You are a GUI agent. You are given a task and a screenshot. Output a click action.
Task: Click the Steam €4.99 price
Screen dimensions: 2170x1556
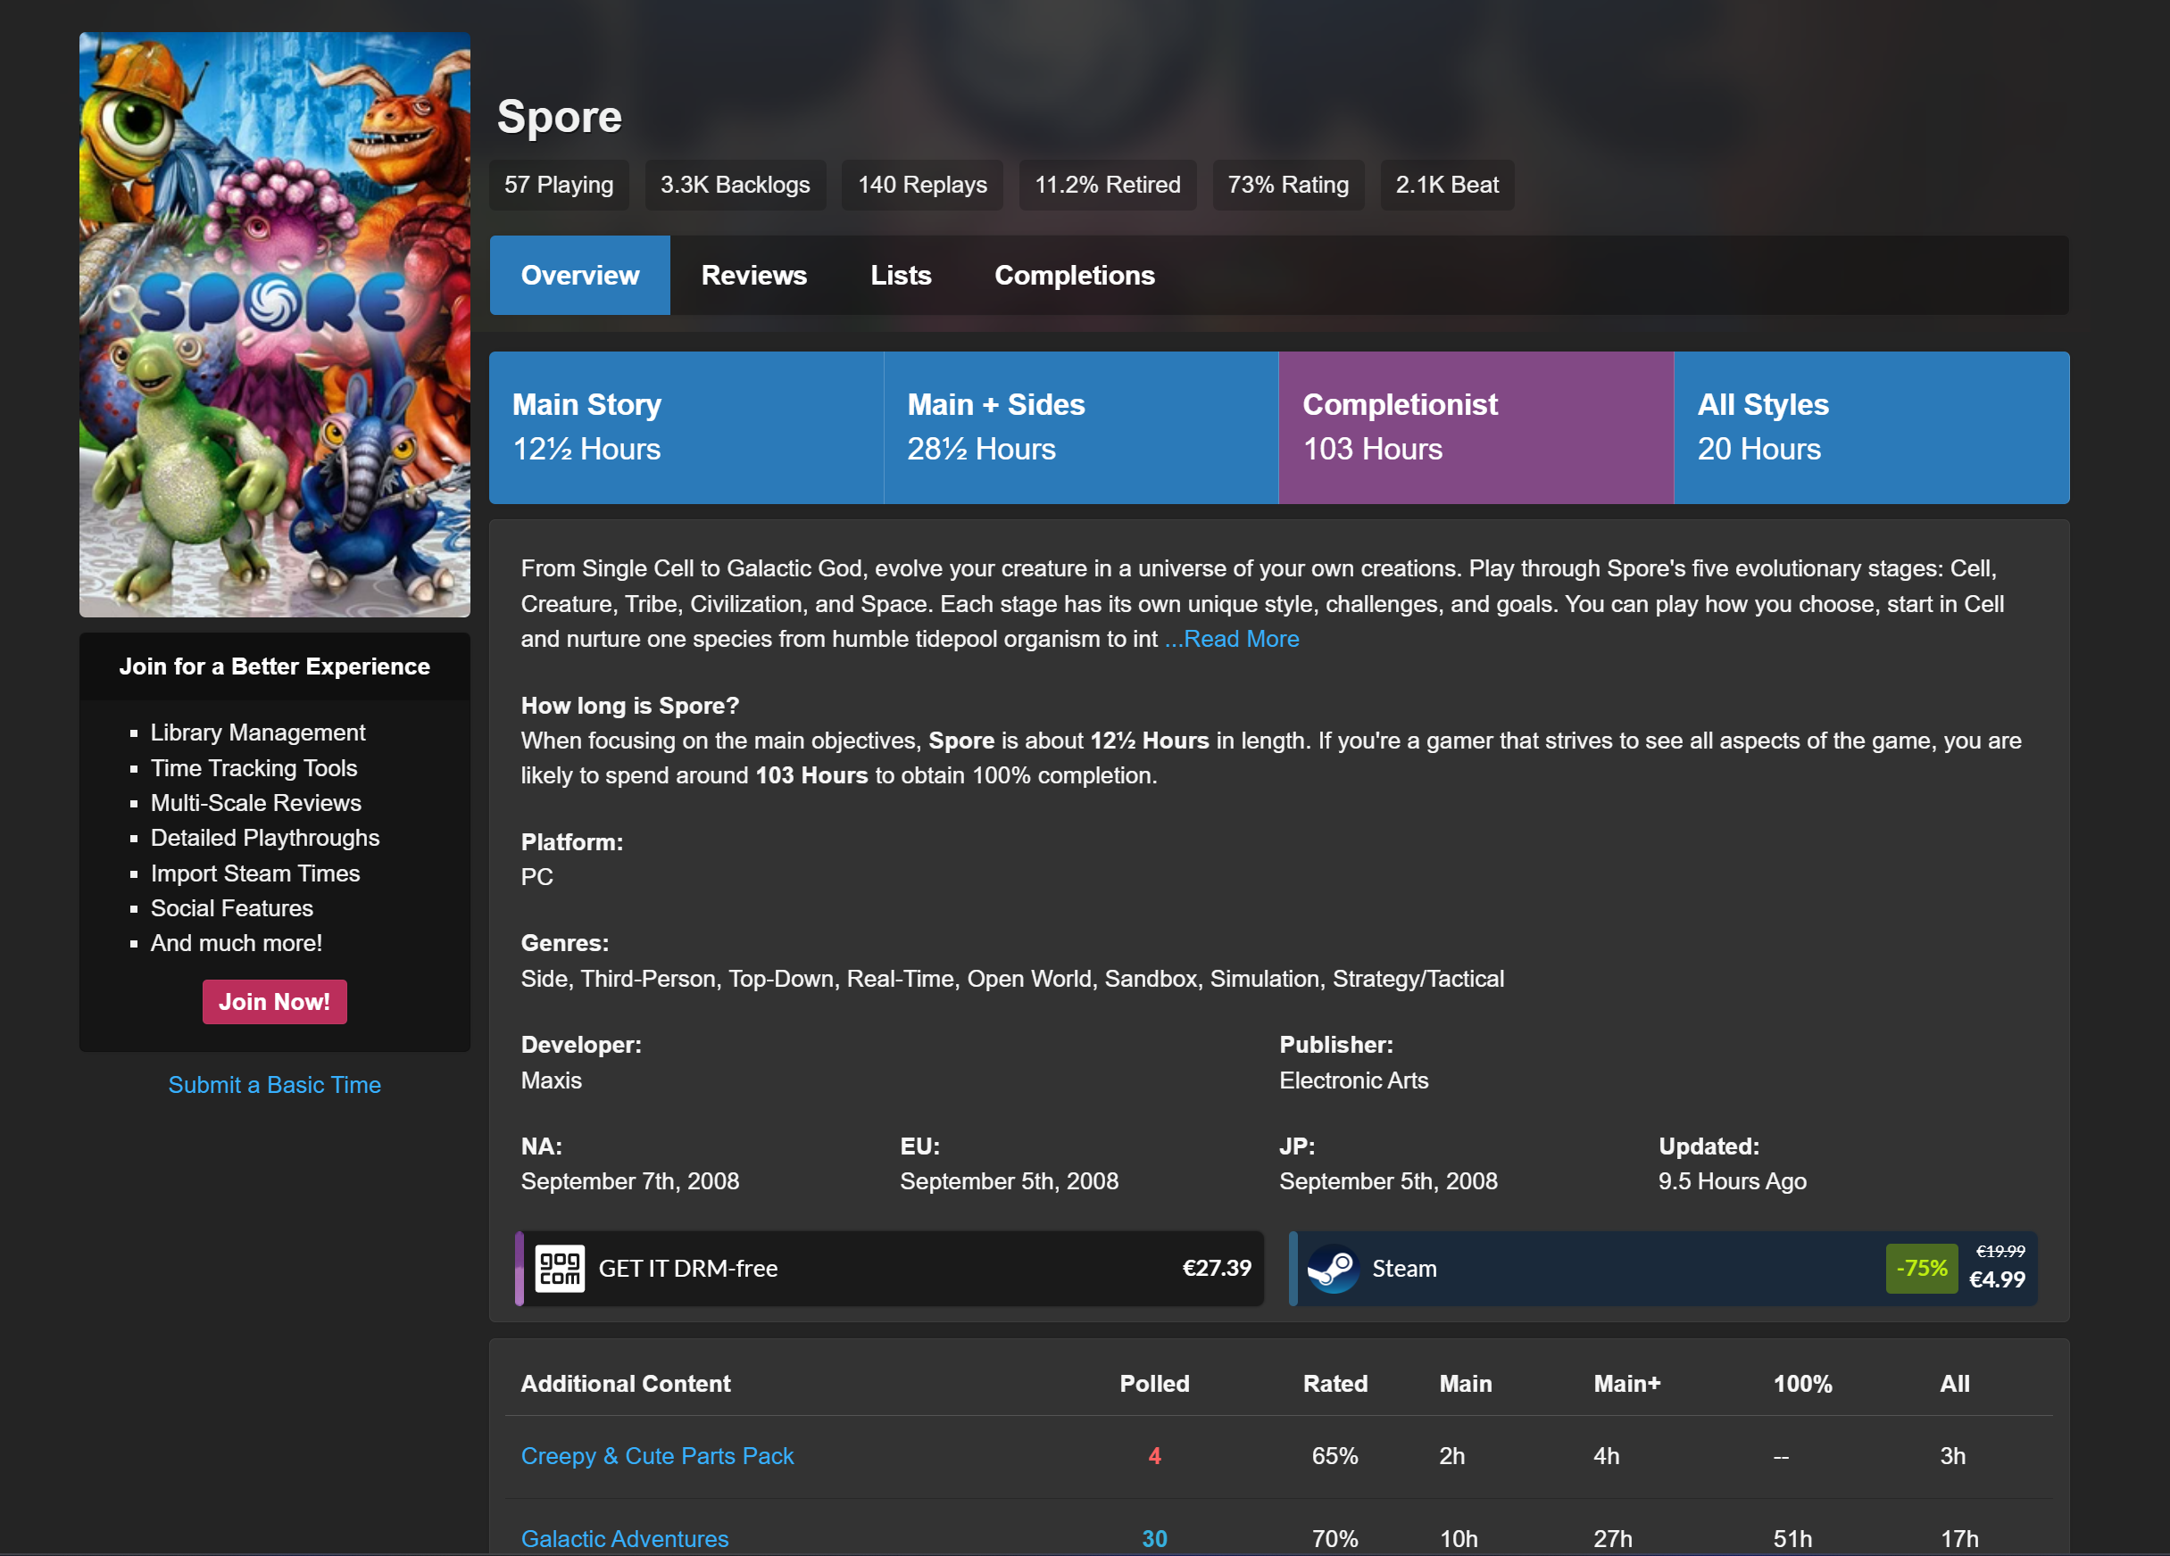coord(1997,1279)
